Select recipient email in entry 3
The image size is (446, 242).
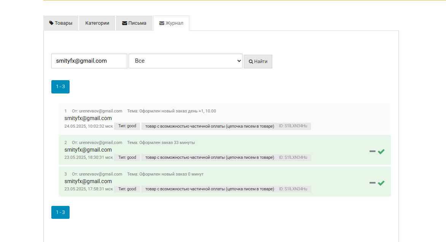point(88,181)
